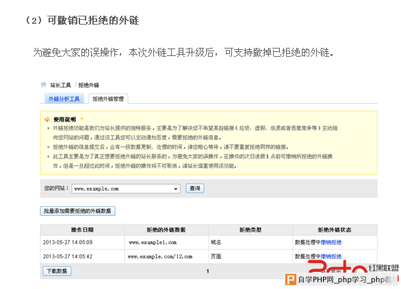This screenshot has width=401, height=289.
Task: Collapse the 使用说明 orange arrow
Action: (x=82, y=119)
